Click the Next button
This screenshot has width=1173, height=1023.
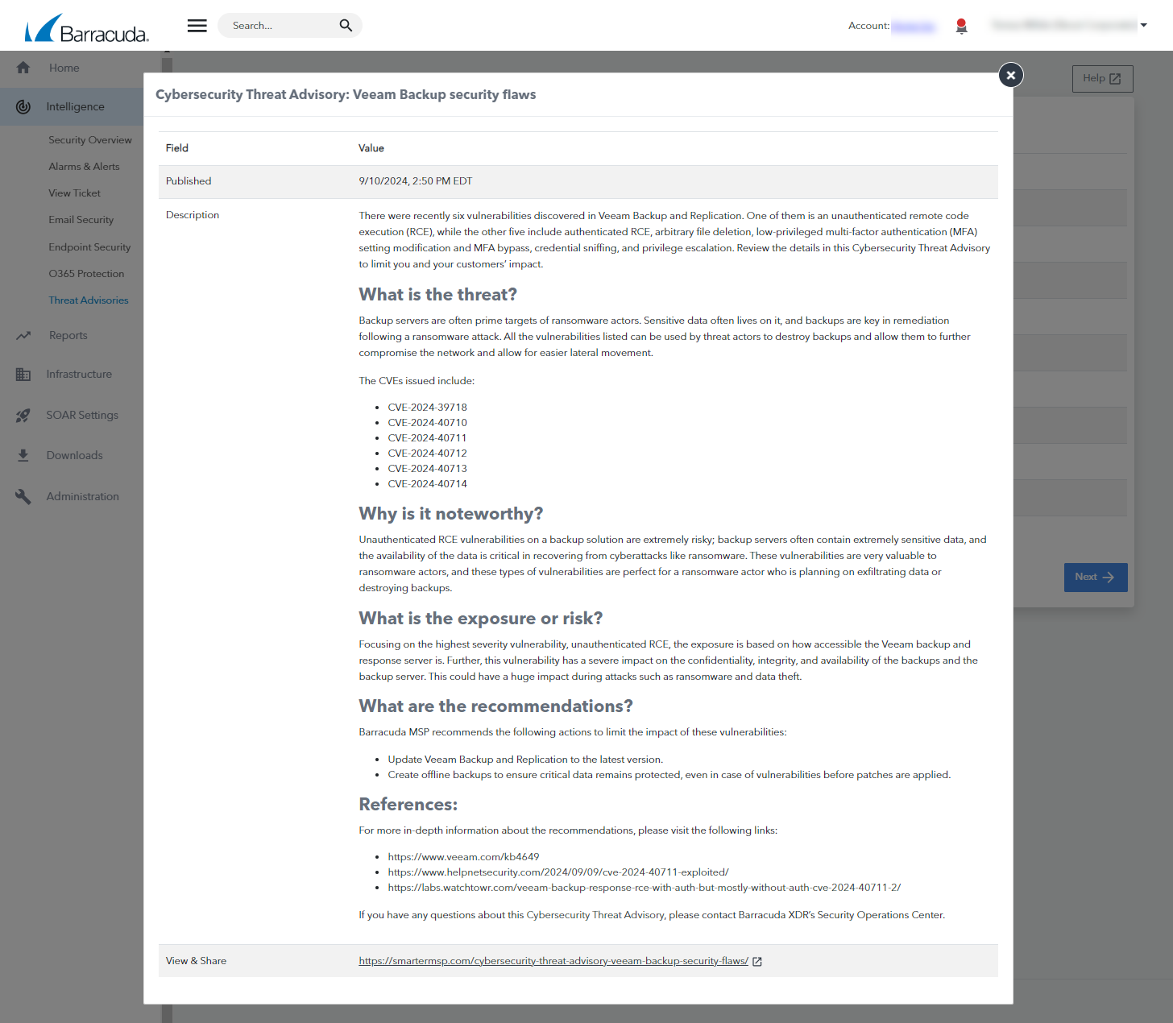pos(1096,577)
